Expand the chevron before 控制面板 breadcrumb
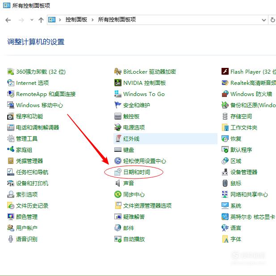Screen dimensions: 276x276 click(60, 20)
